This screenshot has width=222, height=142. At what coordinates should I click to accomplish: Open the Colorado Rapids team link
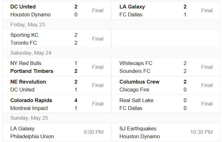[x=31, y=100]
